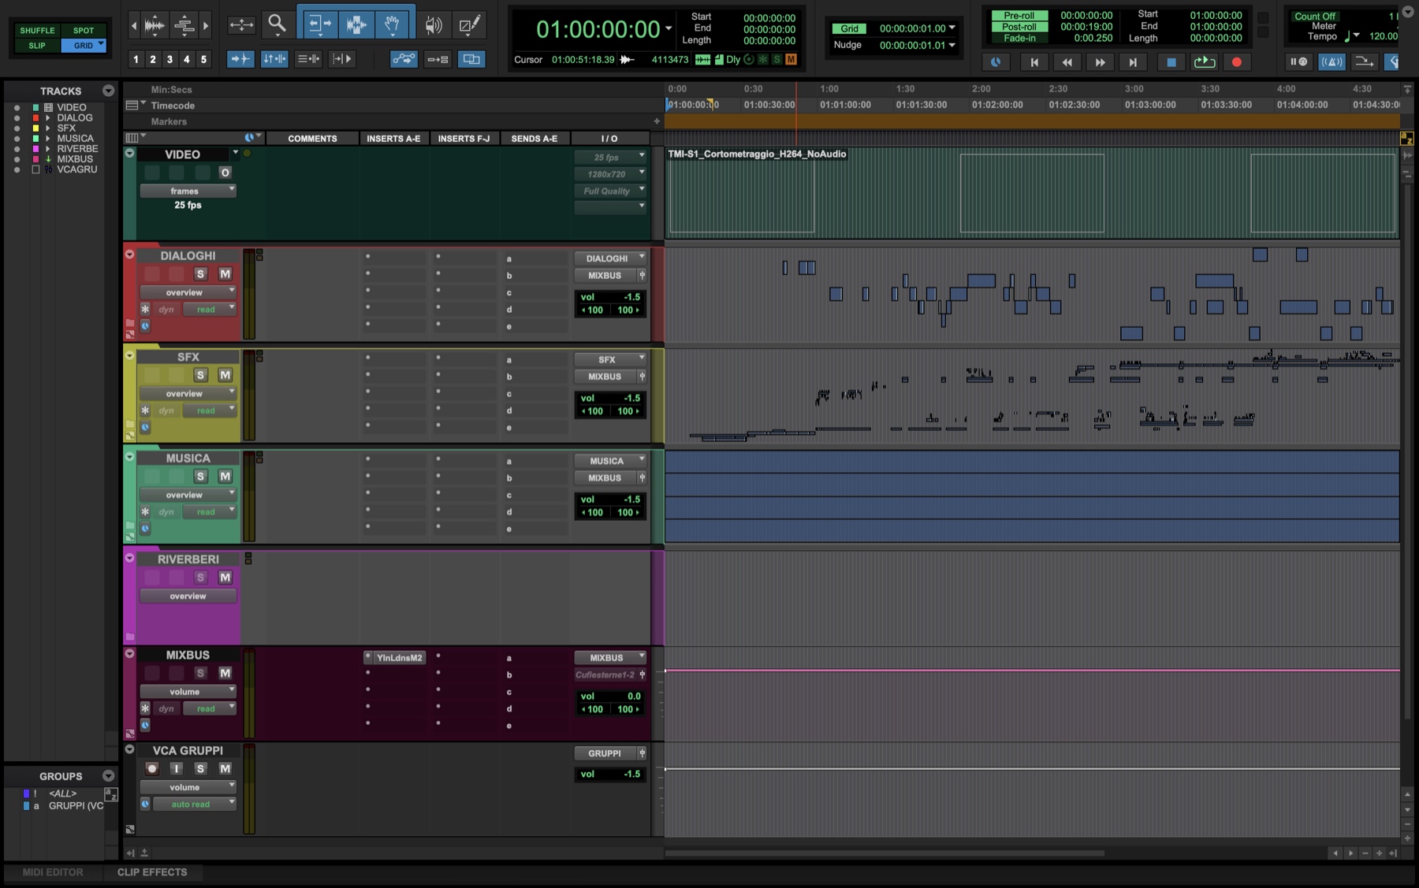
Task: Click the Online sync clock button
Action: 996,61
